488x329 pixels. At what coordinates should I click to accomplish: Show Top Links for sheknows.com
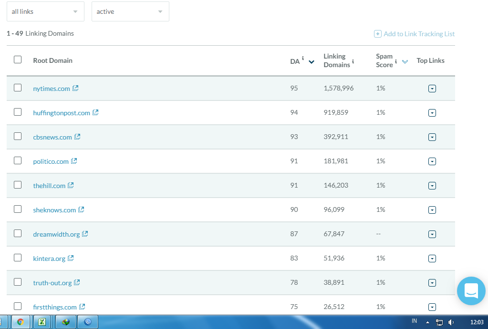[432, 210]
